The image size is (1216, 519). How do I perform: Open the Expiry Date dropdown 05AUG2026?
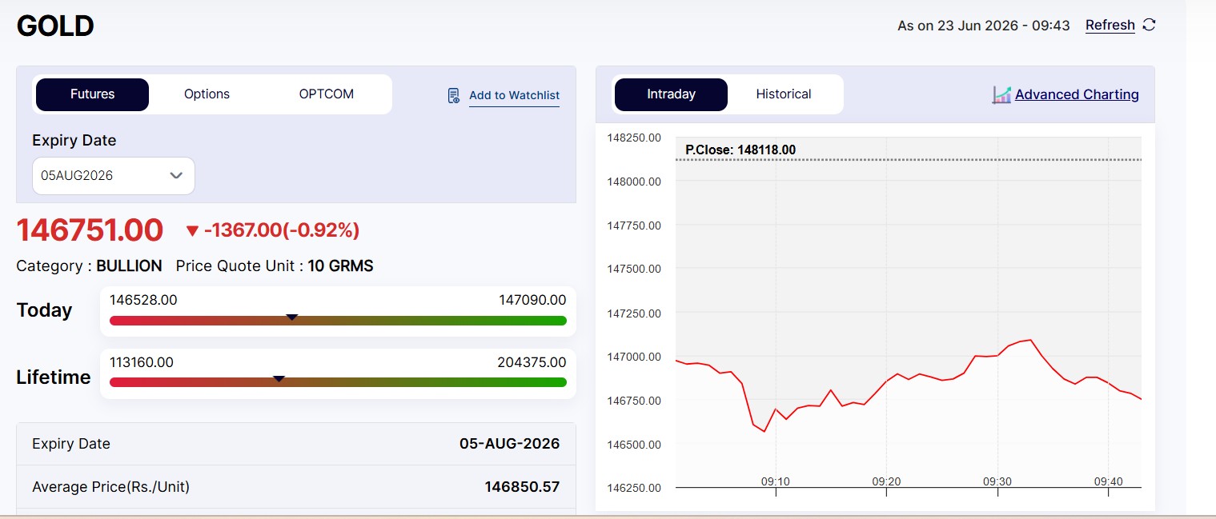coord(114,176)
